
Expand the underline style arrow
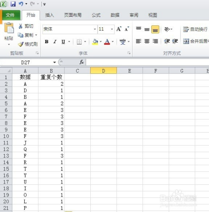tap(69, 41)
